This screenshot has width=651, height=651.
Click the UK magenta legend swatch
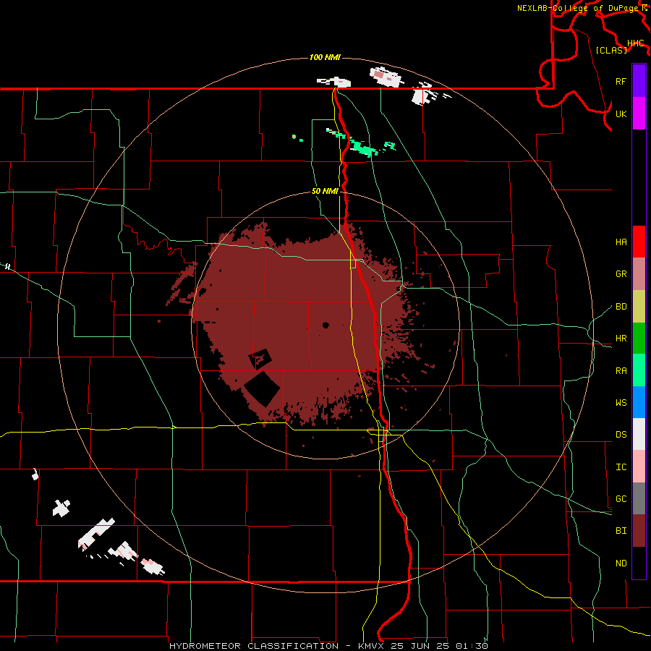[639, 114]
